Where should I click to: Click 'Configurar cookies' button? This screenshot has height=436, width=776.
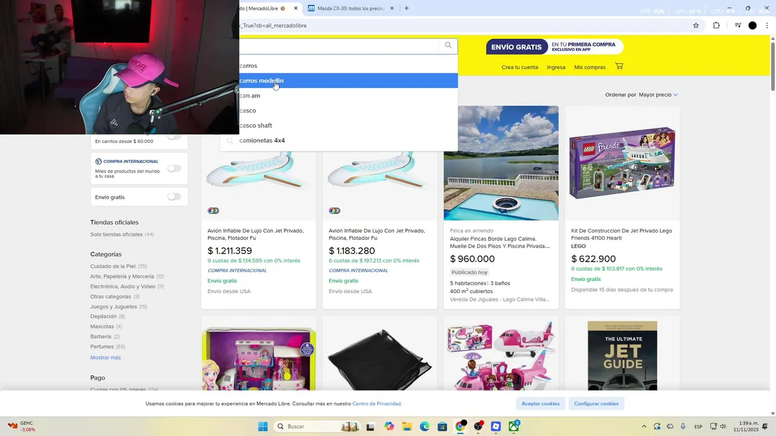coord(597,403)
